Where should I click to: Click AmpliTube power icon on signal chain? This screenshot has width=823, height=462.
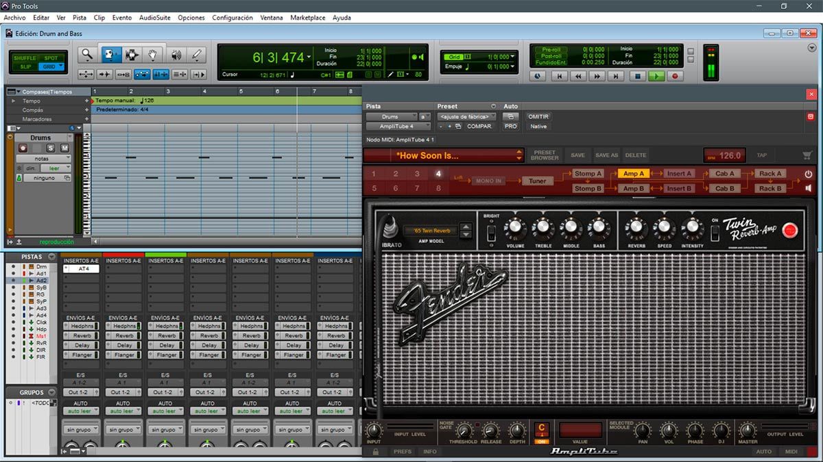(809, 174)
